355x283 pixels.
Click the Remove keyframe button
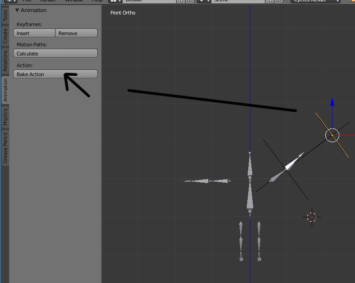[x=77, y=33]
